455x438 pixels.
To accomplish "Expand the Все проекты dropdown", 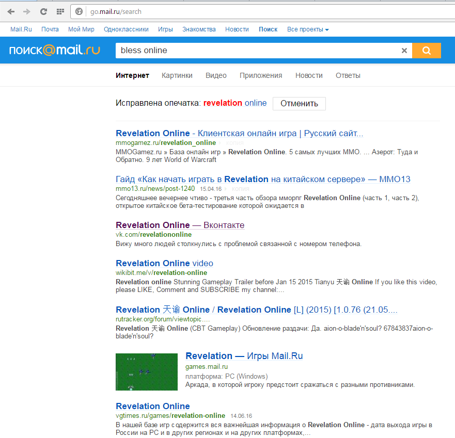I will pos(308,29).
